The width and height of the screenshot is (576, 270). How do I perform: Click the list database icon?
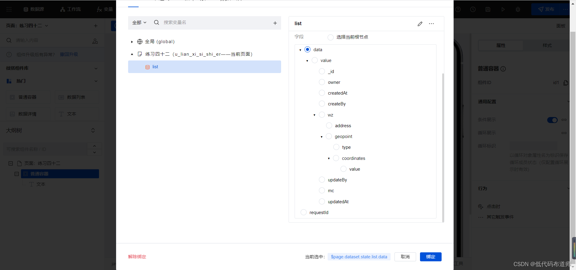coord(148,67)
